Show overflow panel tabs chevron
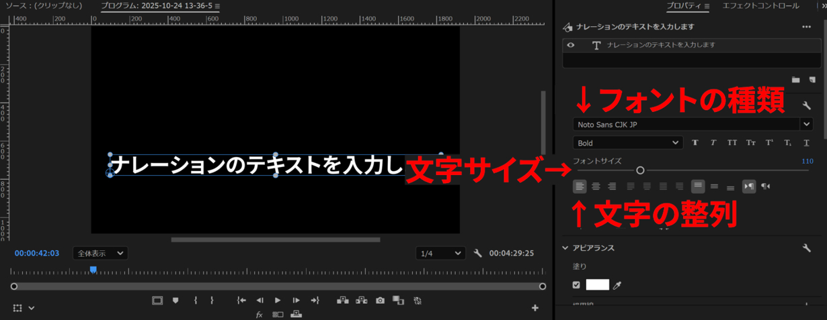This screenshot has height=320, width=827. tap(824, 6)
